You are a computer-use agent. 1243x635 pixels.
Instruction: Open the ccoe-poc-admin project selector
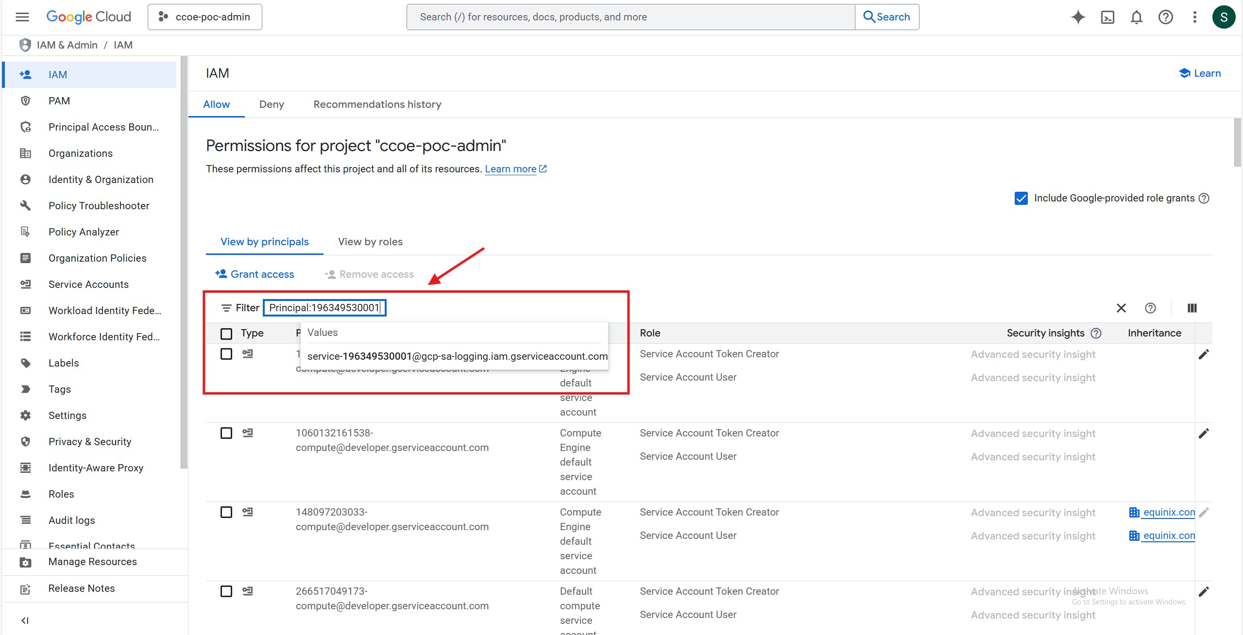[204, 17]
